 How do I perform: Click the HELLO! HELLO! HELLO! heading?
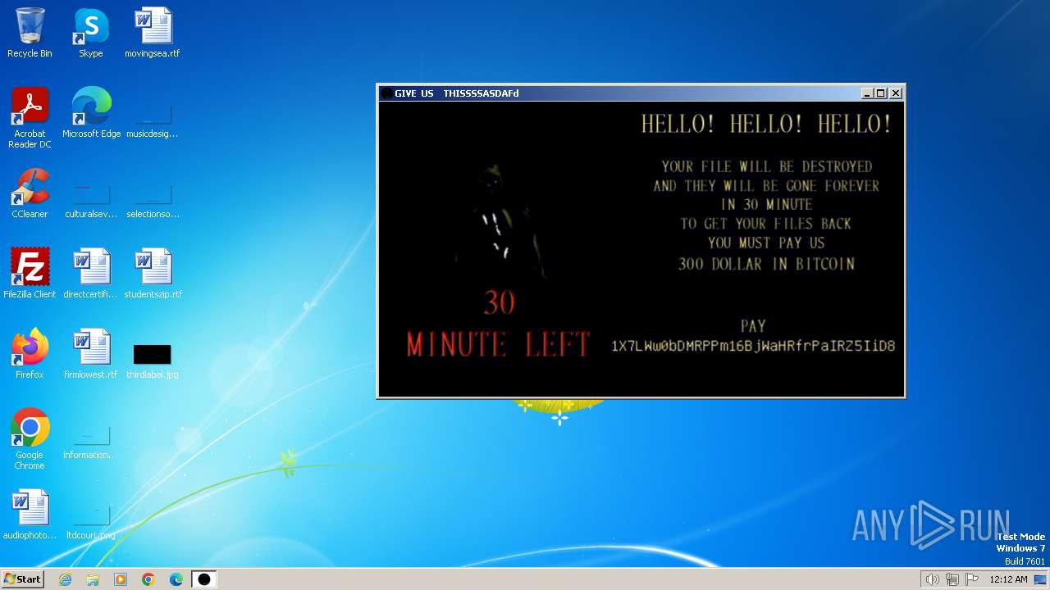point(766,124)
